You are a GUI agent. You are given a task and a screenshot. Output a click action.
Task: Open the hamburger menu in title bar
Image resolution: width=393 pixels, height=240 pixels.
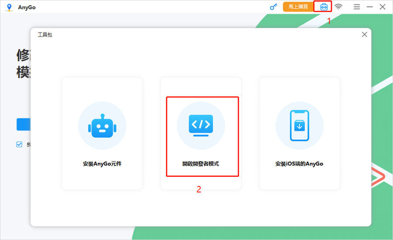pyautogui.click(x=357, y=7)
